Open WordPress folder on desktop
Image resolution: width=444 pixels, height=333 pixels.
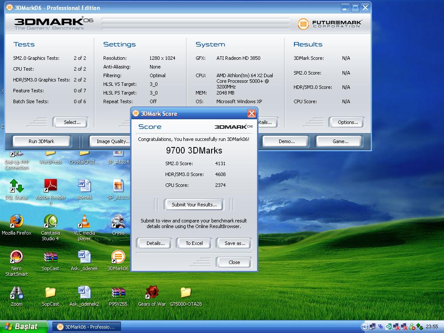click(50, 158)
